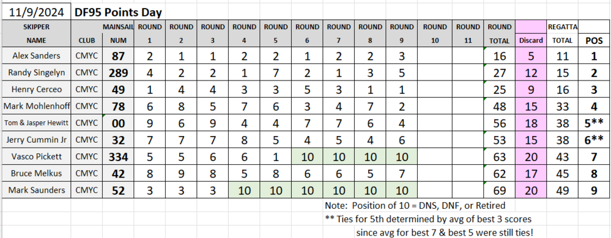The height and width of the screenshot is (238, 611).
Task: Click the MAINSAIL NUM header cell
Action: 118,34
